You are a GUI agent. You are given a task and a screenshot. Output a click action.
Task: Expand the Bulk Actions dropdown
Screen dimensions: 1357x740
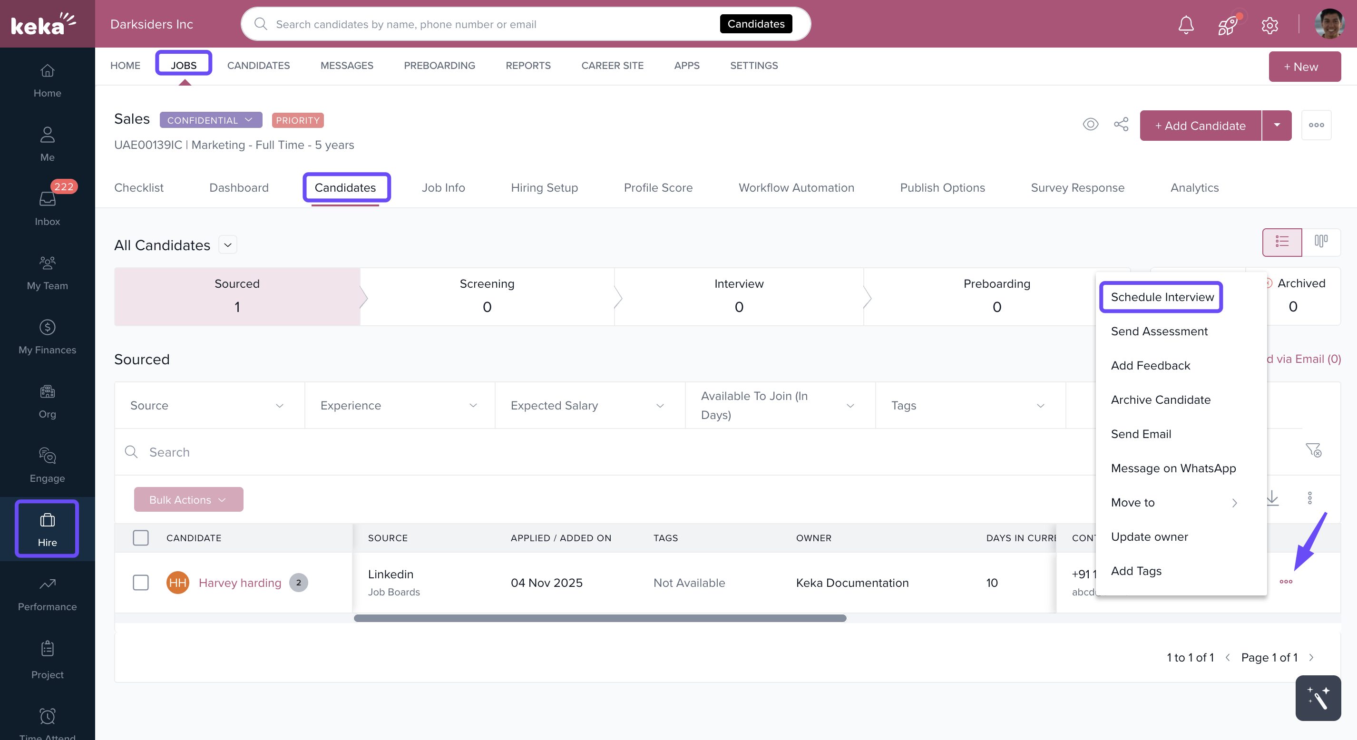[x=188, y=499]
